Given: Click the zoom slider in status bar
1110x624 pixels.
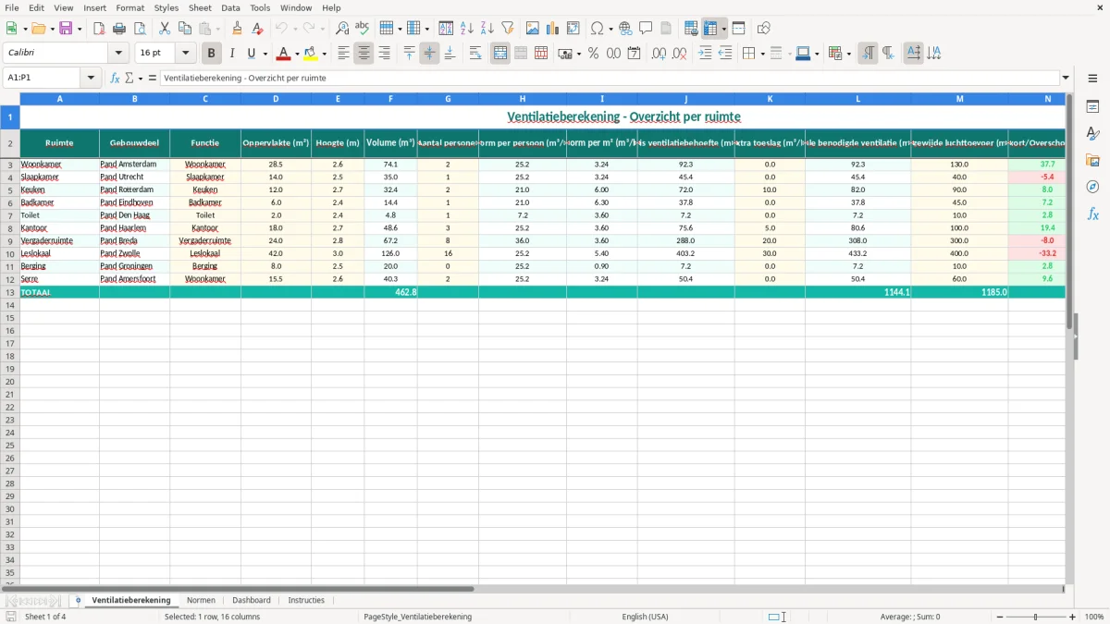Looking at the screenshot, I should (1036, 617).
